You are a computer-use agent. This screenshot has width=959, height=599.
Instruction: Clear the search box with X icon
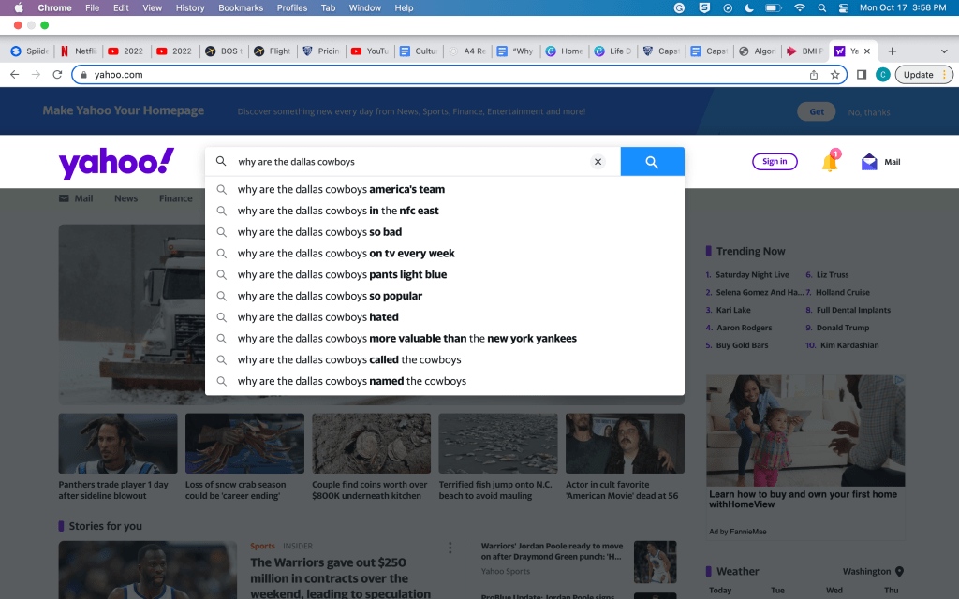point(598,162)
